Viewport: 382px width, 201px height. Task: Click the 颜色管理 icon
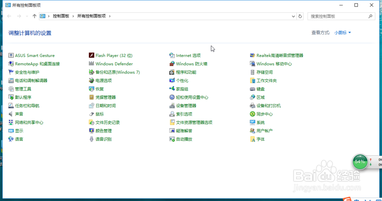coord(91,131)
